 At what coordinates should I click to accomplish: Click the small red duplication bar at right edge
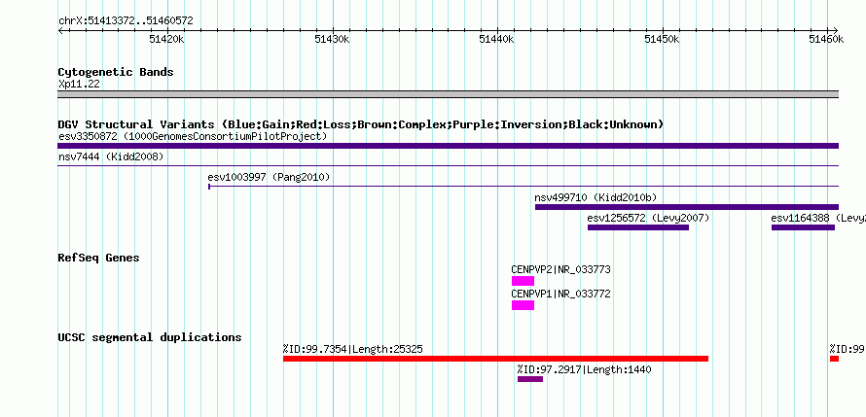(x=834, y=359)
